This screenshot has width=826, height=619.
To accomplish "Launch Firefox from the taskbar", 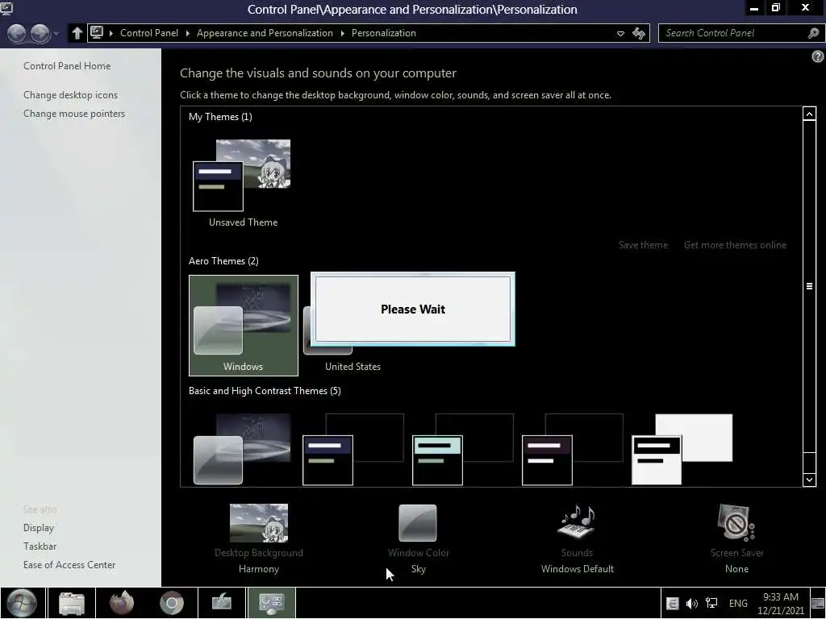I will [122, 603].
